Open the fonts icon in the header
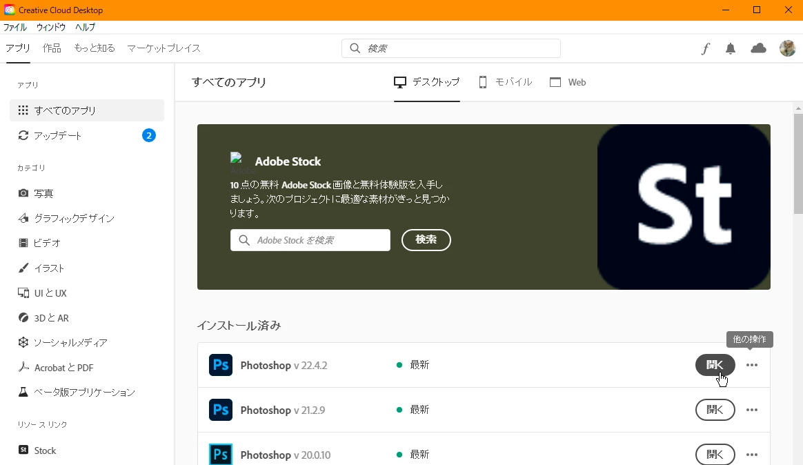The image size is (803, 465). [x=706, y=49]
